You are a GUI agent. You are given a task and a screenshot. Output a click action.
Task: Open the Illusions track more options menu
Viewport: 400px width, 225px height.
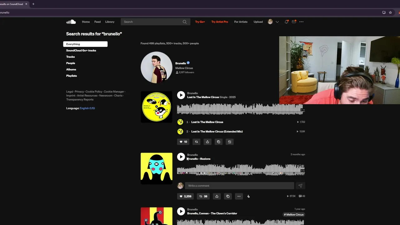239,196
